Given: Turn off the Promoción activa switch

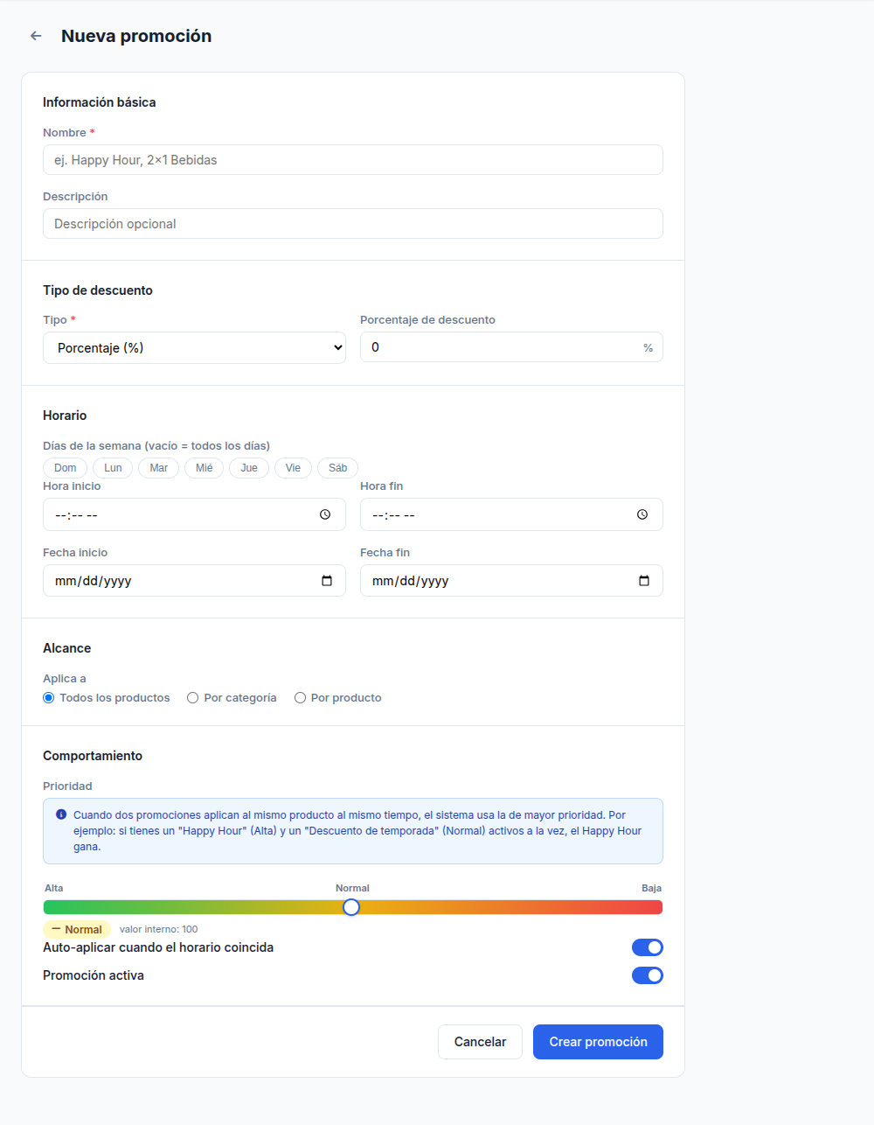Looking at the screenshot, I should click(648, 975).
